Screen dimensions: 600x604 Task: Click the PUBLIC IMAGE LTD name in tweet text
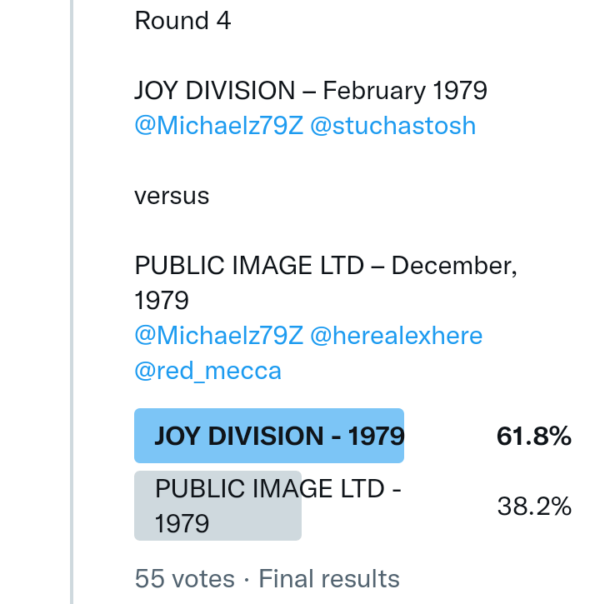click(x=249, y=266)
